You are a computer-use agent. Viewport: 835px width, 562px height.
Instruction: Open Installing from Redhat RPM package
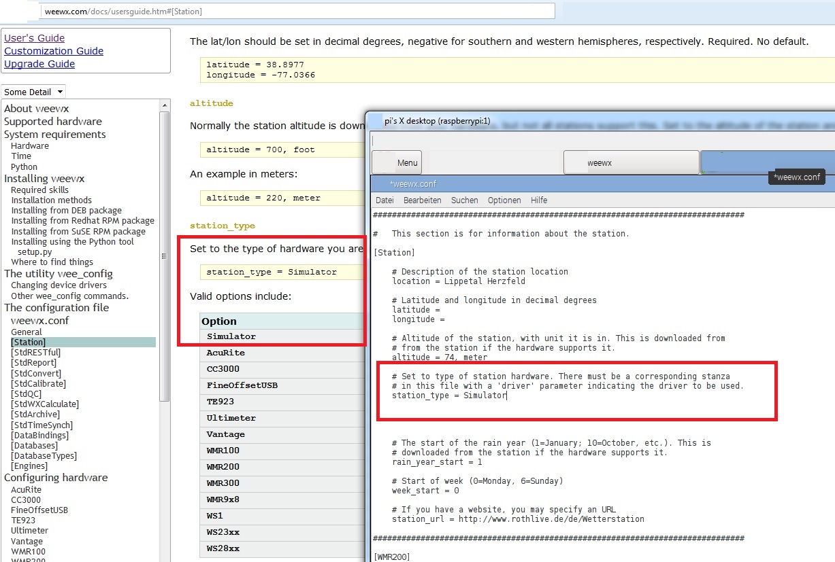(82, 221)
